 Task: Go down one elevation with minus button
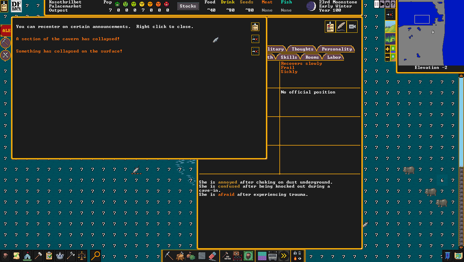[x=388, y=58]
